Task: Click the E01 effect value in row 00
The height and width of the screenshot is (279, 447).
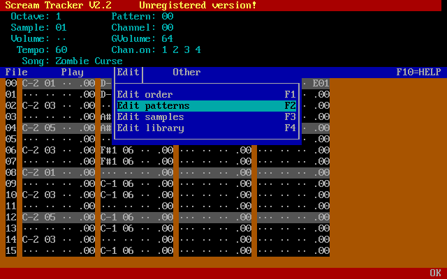Action: tap(321, 83)
